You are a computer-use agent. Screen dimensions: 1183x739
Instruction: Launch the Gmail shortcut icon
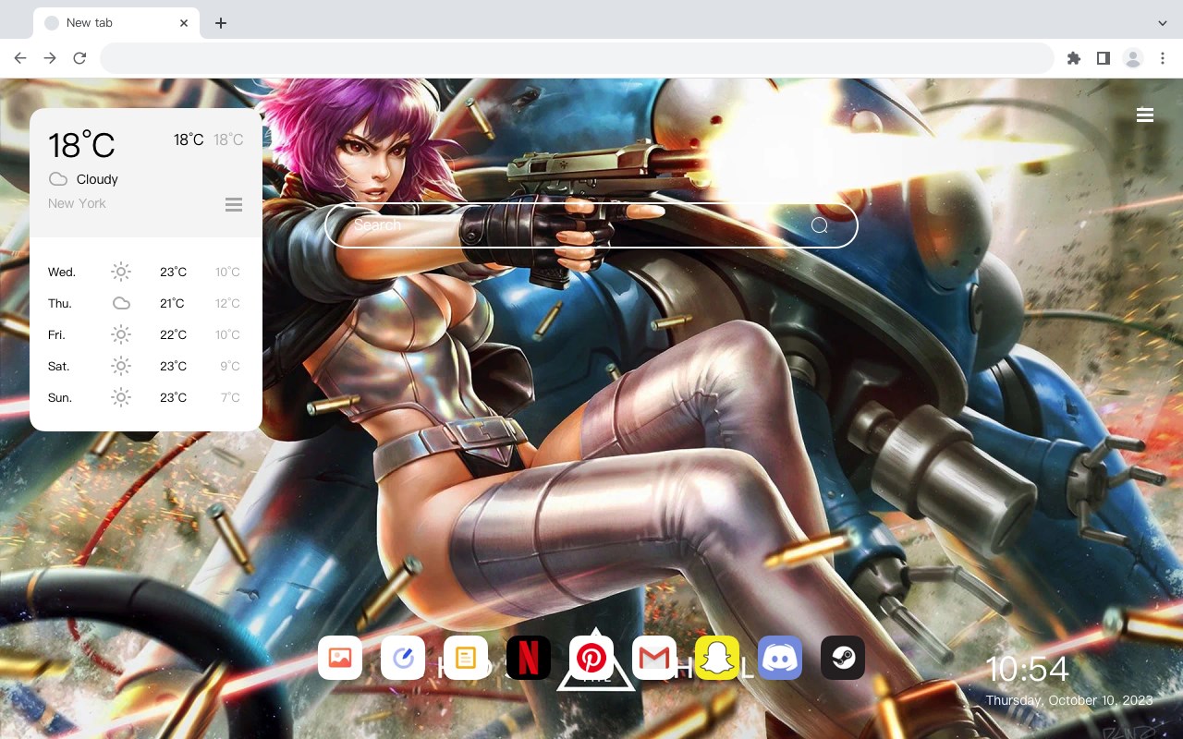pos(654,658)
